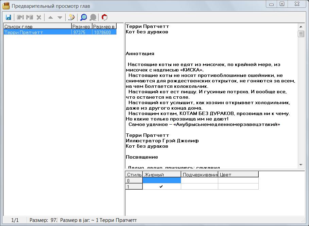Image resolution: width=309 pixels, height=226 pixels.
Task: Toggle bold cell for style 0
Action: tap(161, 181)
